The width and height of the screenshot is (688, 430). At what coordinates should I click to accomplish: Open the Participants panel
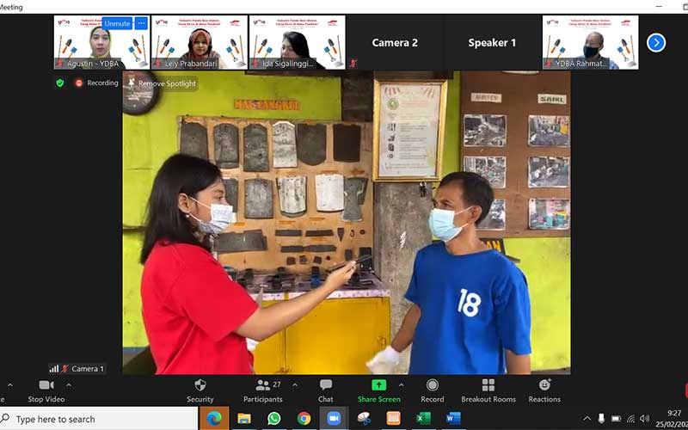point(263,385)
